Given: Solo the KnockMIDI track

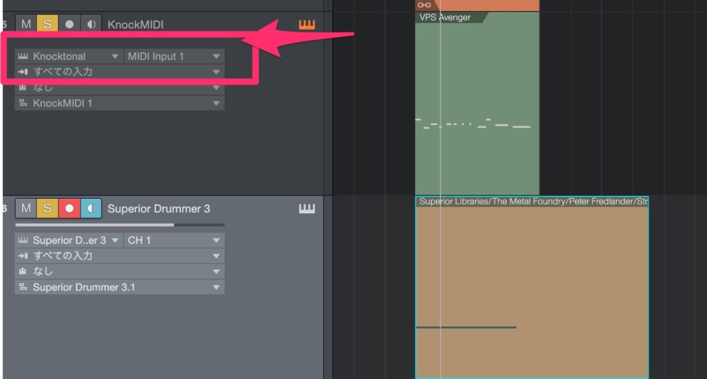Looking at the screenshot, I should 48,24.
